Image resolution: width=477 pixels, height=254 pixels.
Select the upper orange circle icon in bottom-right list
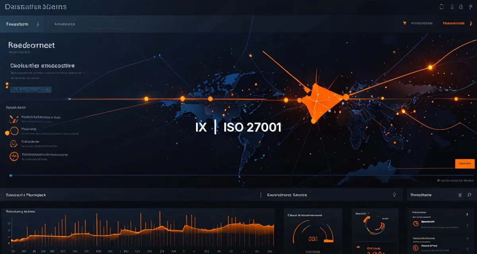(415, 223)
